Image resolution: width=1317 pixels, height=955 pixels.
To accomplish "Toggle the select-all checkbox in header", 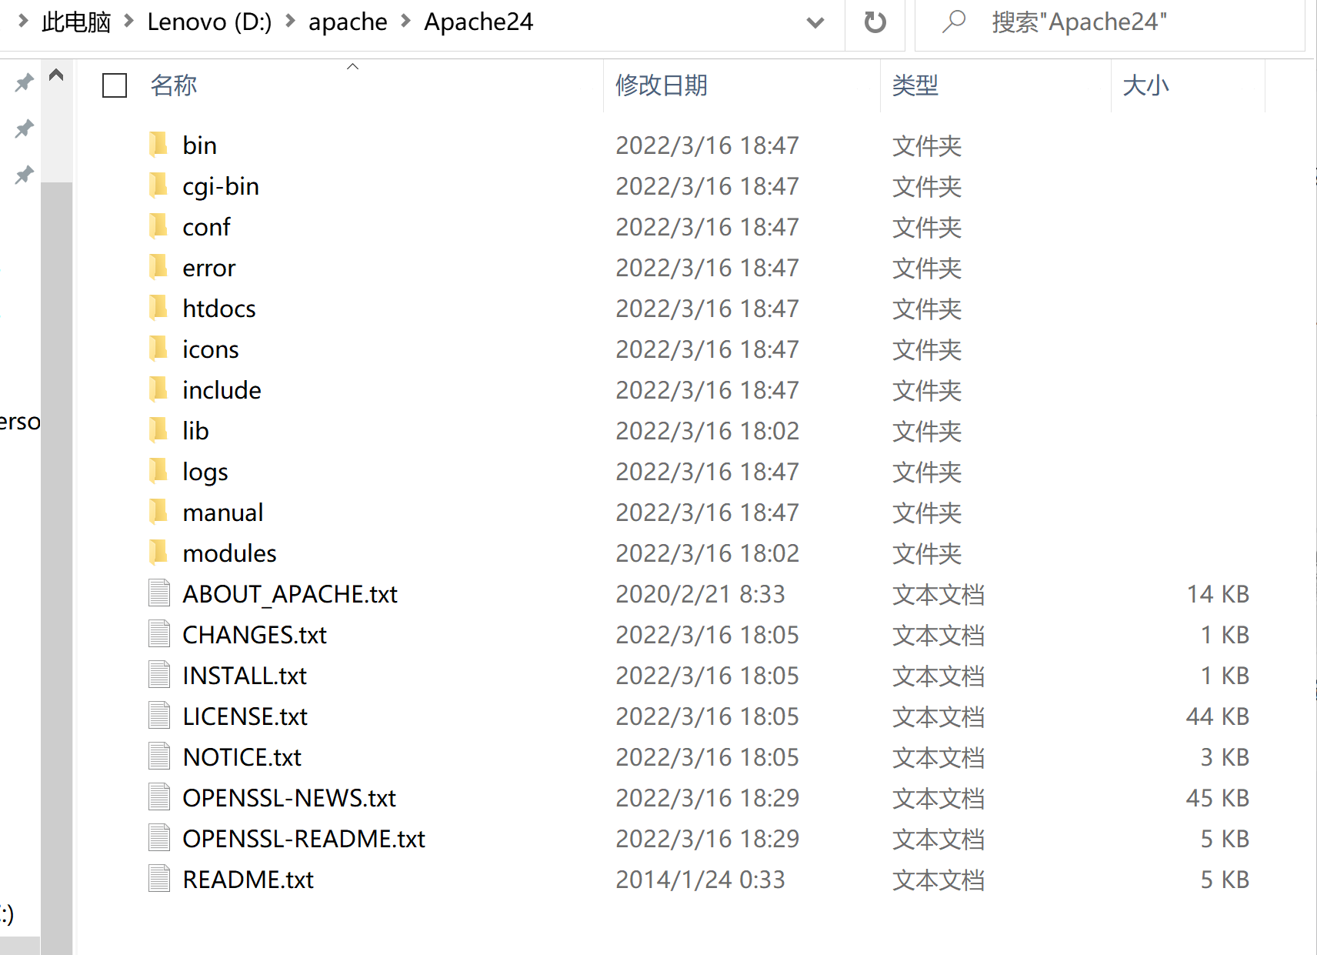I will 114,85.
